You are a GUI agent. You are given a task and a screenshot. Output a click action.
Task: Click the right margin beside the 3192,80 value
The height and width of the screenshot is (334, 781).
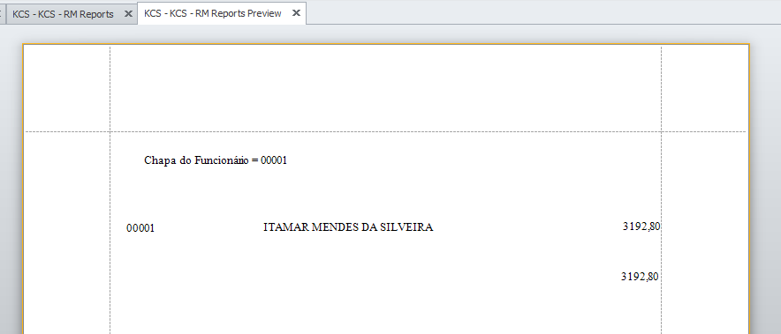[704, 226]
